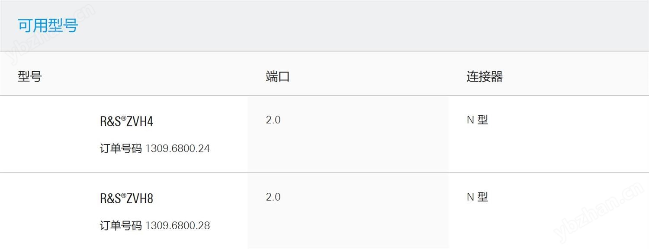Image resolution: width=649 pixels, height=249 pixels.
Task: Select the 2.0 port value for ZVH8
Action: point(273,197)
